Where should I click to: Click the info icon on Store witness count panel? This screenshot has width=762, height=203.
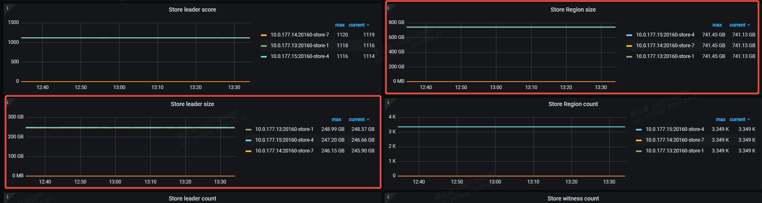pos(388,197)
